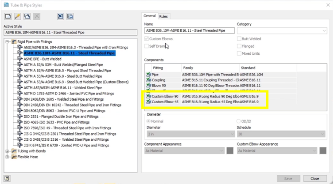Image resolution: width=334 pixels, height=184 pixels.
Task: Click the Coupling component status icon
Action: click(149, 80)
